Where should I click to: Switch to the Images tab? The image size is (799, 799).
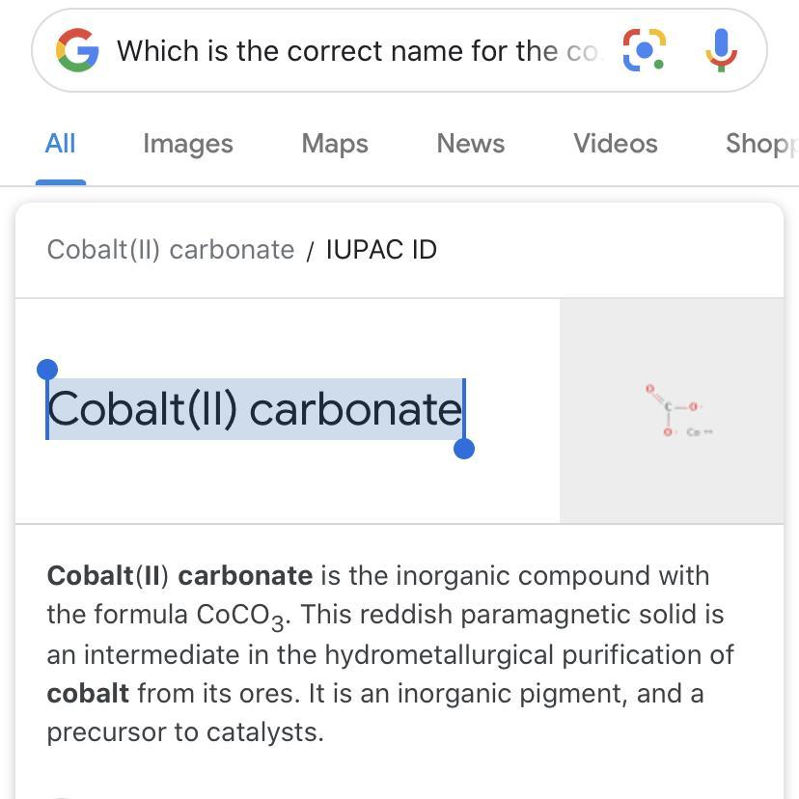coord(188,144)
